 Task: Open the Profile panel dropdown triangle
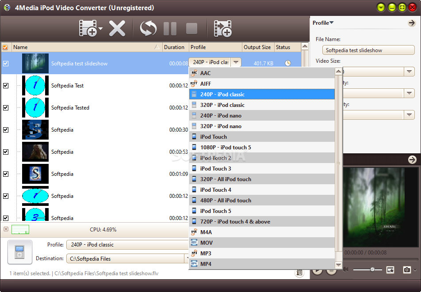[332, 23]
